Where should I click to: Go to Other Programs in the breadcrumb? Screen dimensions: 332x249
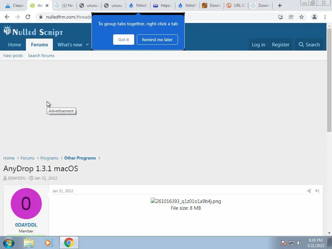[x=80, y=158]
